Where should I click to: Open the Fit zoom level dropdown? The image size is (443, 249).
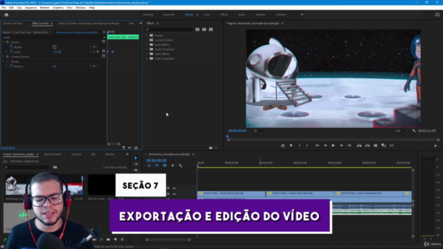pyautogui.click(x=260, y=131)
